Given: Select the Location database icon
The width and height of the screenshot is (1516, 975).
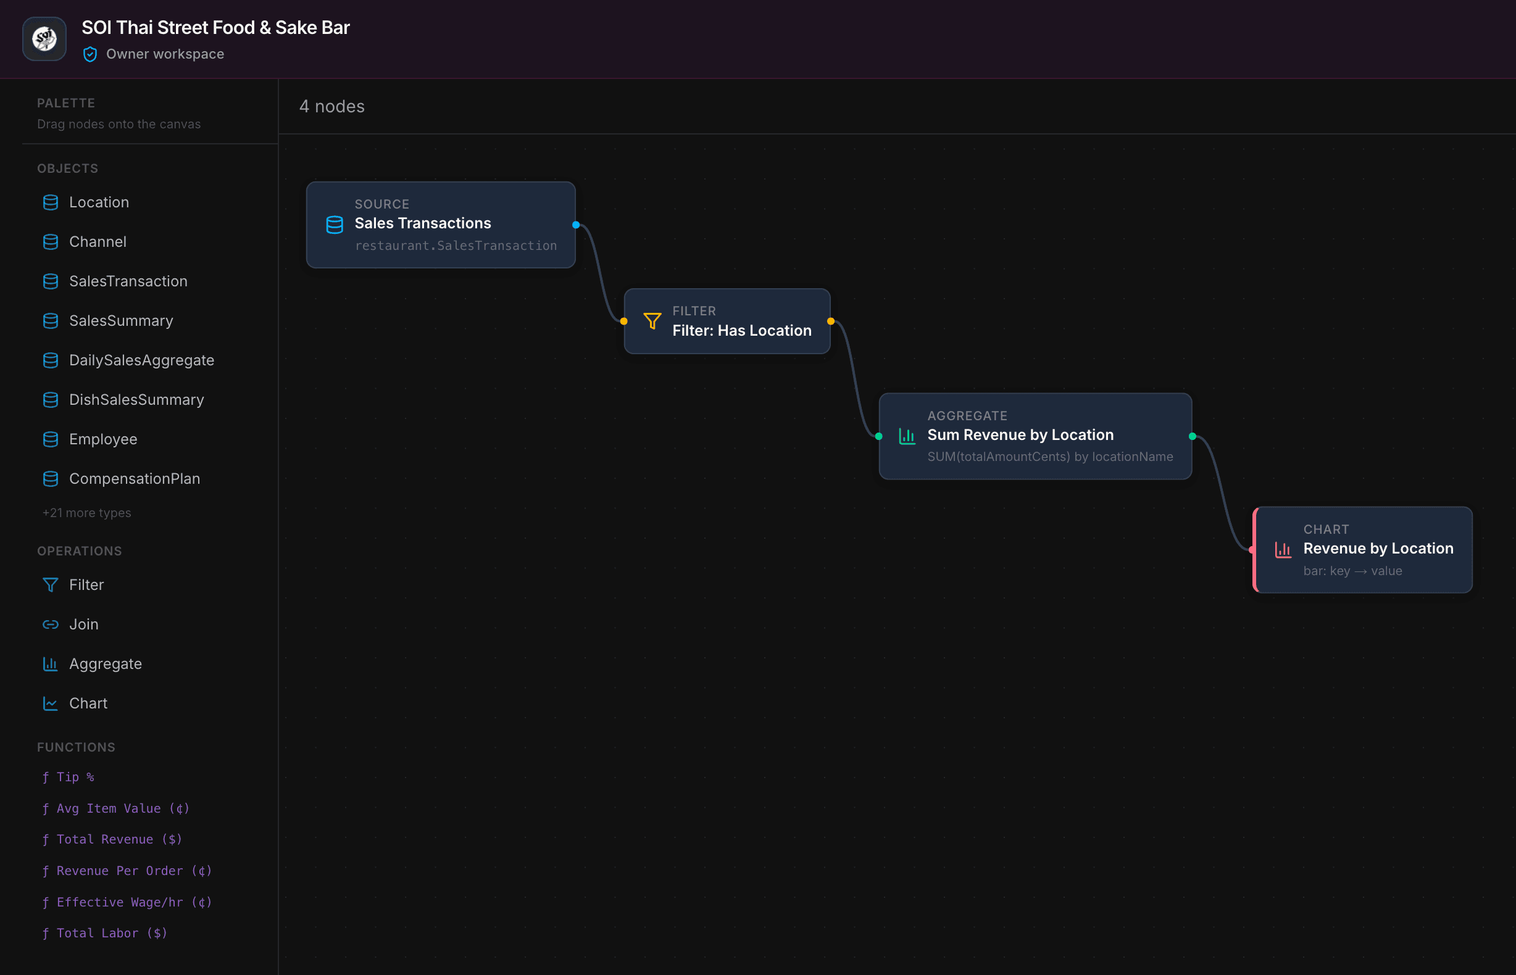Looking at the screenshot, I should (x=51, y=202).
